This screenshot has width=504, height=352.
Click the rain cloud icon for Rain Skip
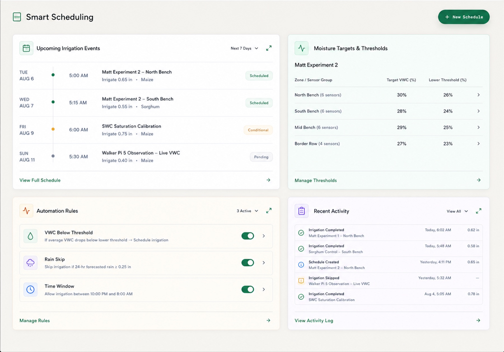(31, 263)
